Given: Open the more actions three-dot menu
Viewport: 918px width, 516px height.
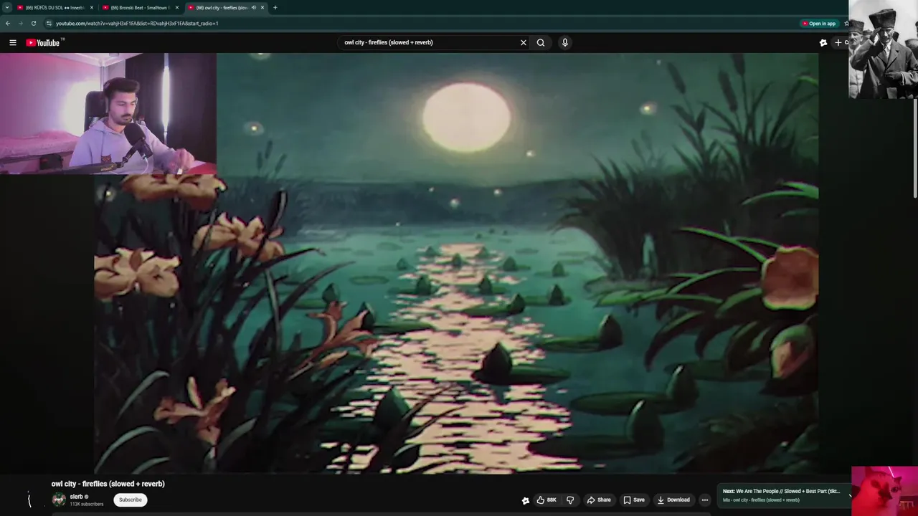Looking at the screenshot, I should point(705,500).
